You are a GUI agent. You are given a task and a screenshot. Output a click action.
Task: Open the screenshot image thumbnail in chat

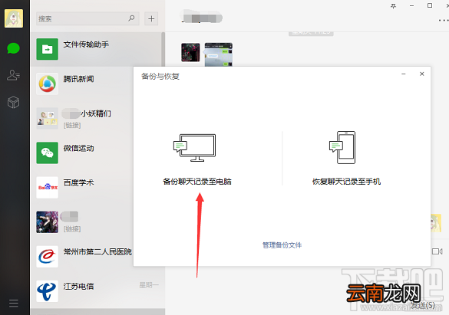(x=219, y=54)
